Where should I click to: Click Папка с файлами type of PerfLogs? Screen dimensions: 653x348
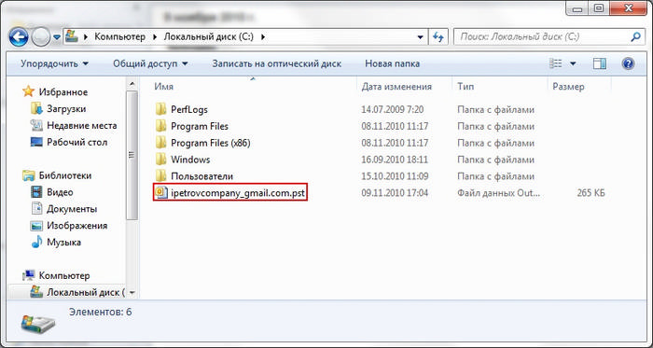(x=495, y=110)
